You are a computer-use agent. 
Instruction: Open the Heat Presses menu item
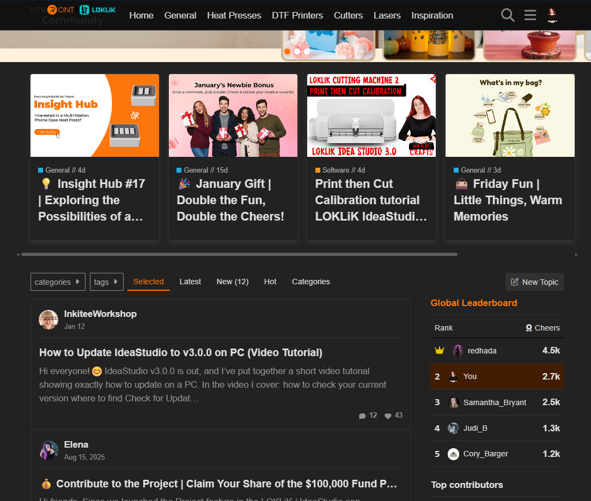[234, 15]
